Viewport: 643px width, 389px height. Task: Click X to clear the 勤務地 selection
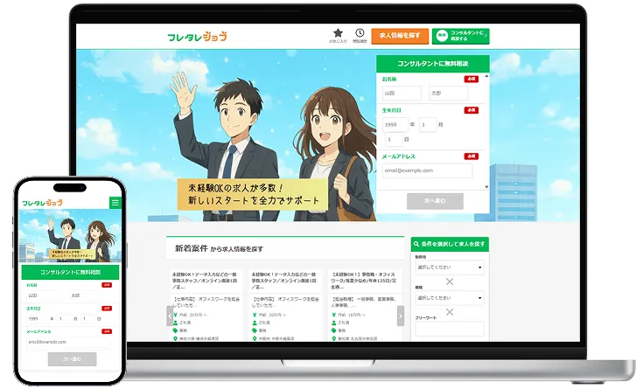point(450,281)
